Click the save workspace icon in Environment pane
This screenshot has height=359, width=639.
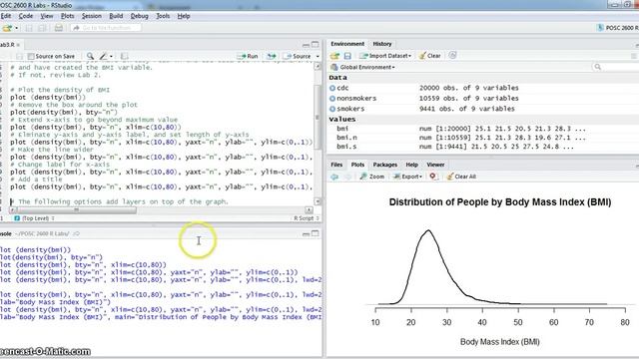click(347, 56)
